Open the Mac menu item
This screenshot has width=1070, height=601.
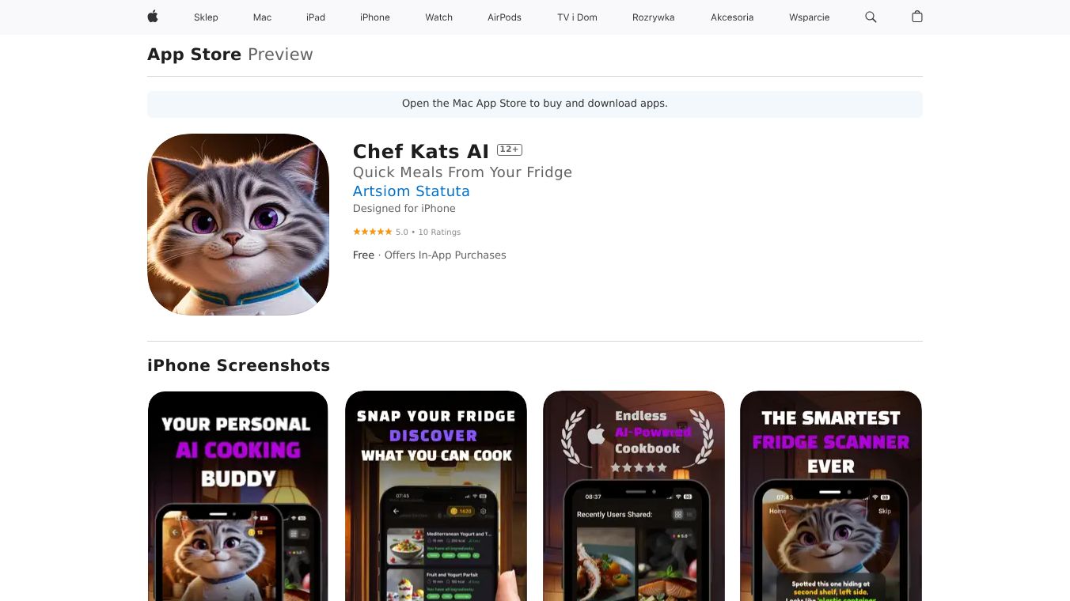coord(262,17)
